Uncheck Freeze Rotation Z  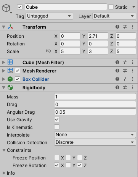click(x=80, y=165)
